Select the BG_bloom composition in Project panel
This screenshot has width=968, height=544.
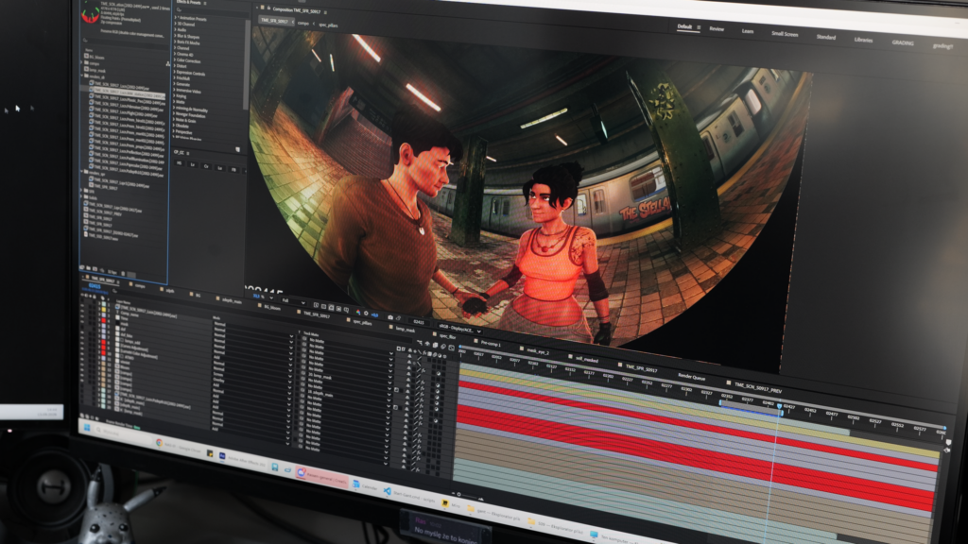(96, 57)
